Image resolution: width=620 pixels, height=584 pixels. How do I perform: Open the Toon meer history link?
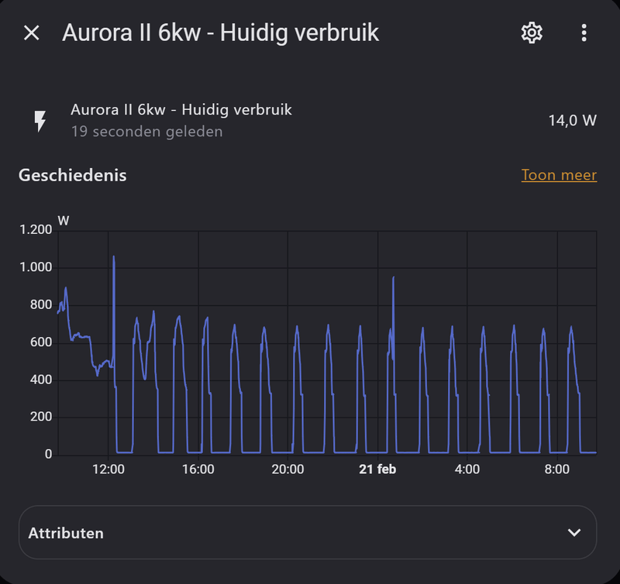pyautogui.click(x=559, y=175)
